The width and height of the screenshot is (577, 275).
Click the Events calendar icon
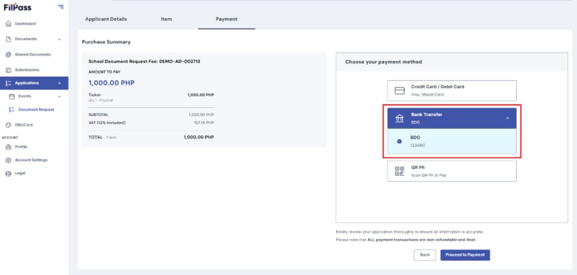[x=12, y=96]
